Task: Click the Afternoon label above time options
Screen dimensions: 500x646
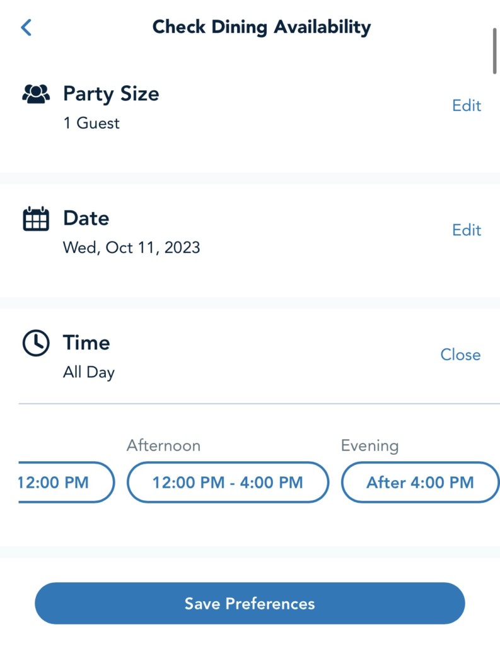Action: [163, 445]
